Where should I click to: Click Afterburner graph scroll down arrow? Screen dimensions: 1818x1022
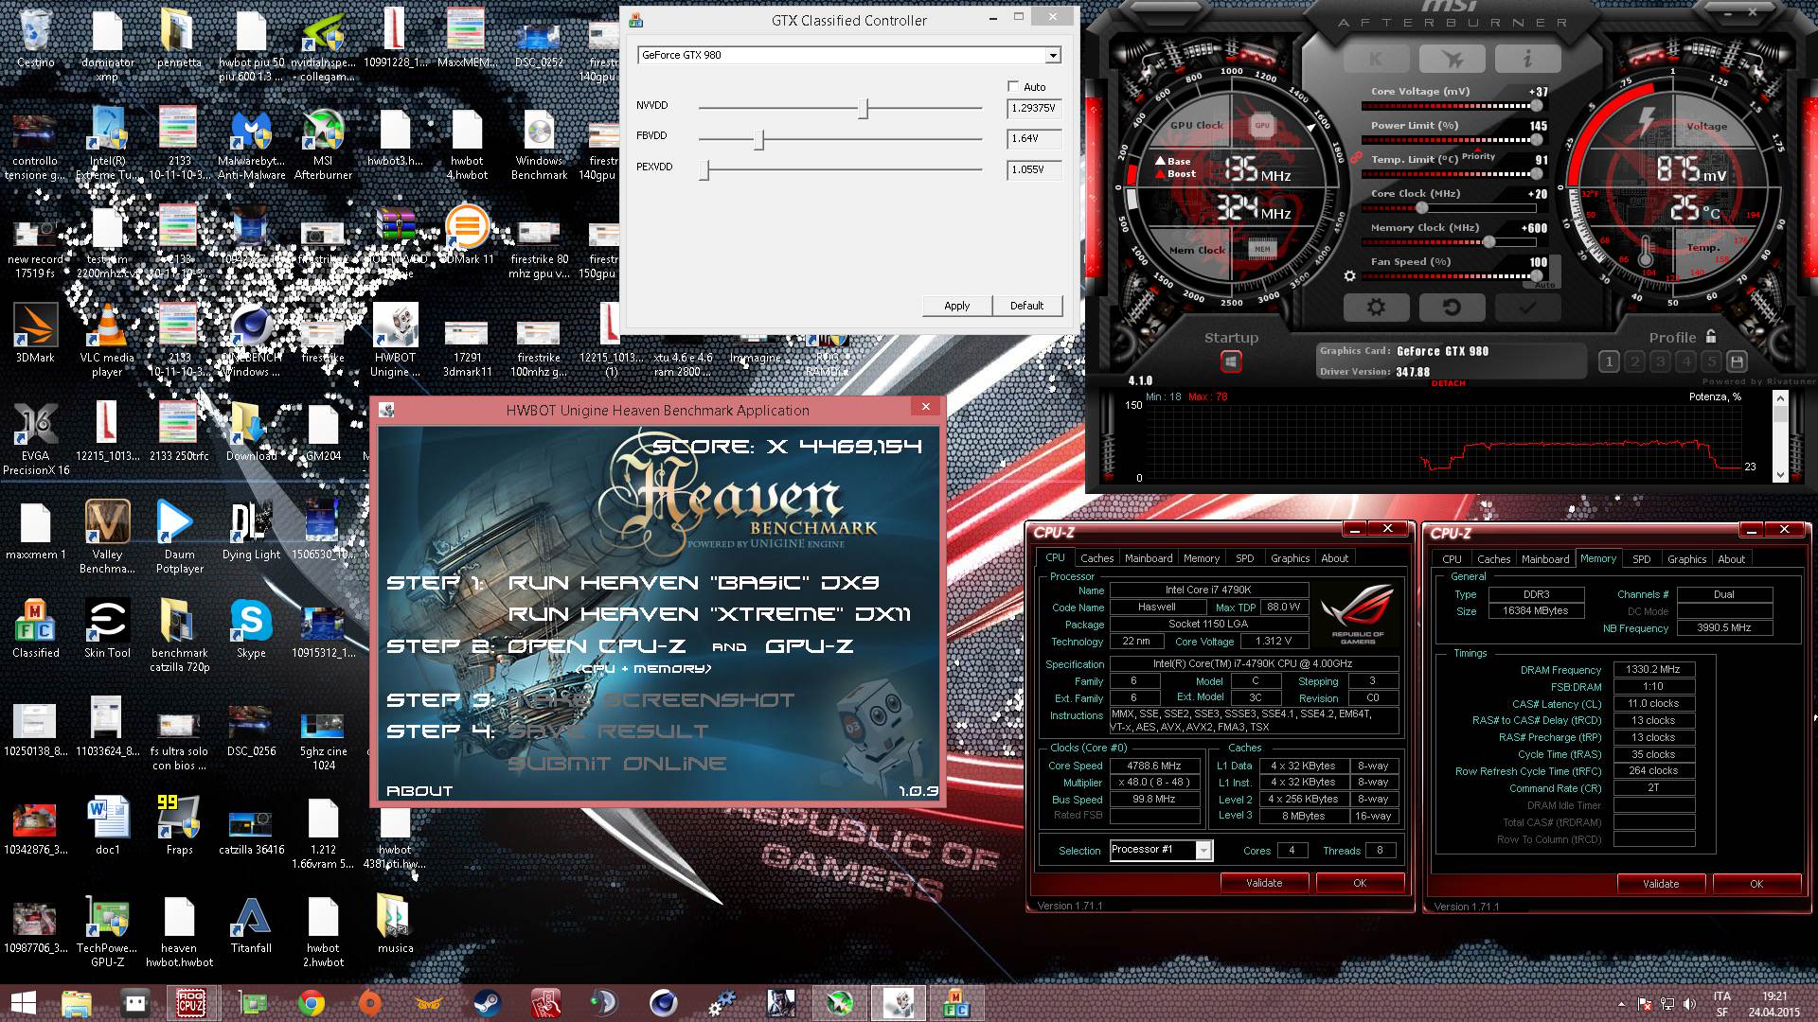(x=1780, y=474)
